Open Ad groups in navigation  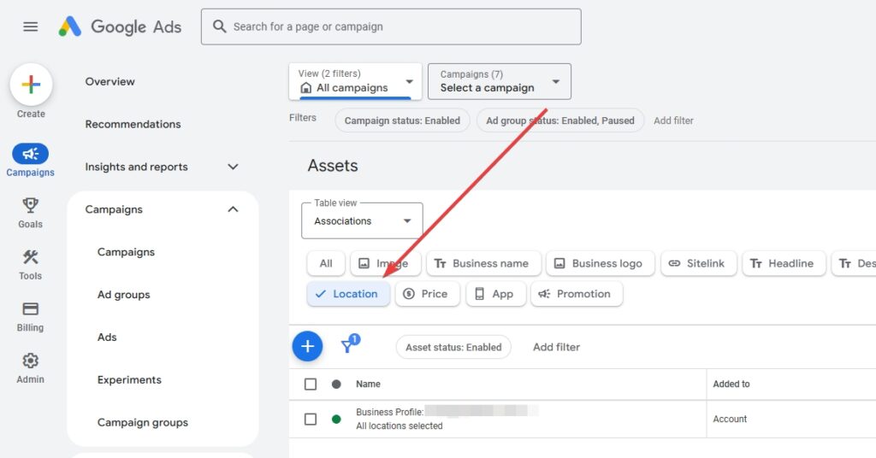(x=123, y=295)
